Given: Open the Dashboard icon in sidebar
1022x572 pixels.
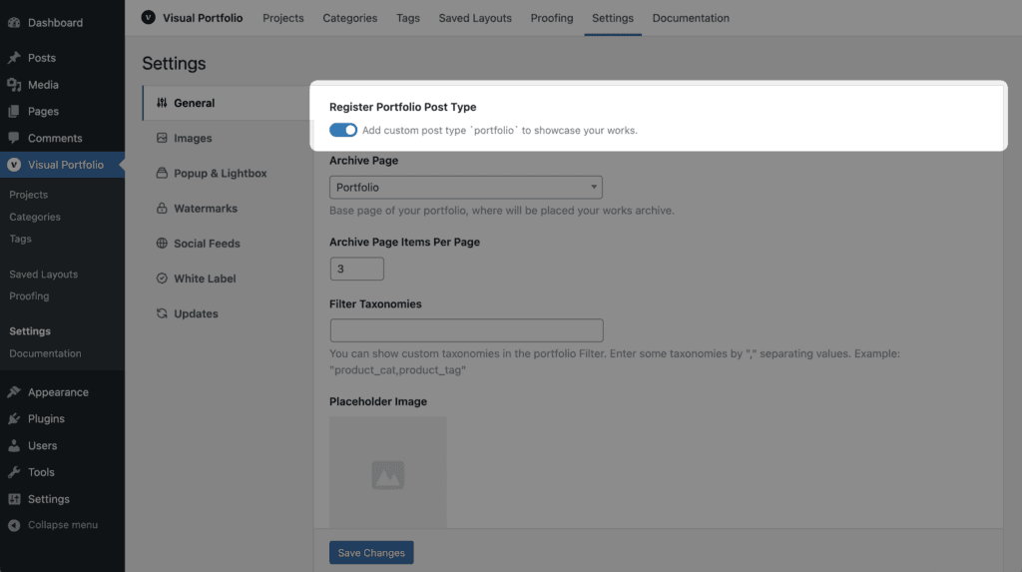Looking at the screenshot, I should pyautogui.click(x=14, y=22).
